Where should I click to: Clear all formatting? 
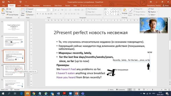click(x=62, y=10)
